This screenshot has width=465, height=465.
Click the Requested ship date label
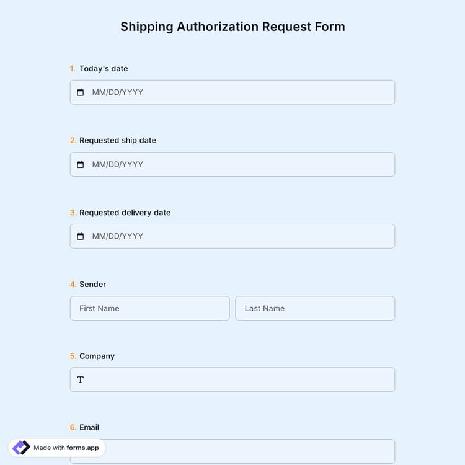tap(118, 141)
